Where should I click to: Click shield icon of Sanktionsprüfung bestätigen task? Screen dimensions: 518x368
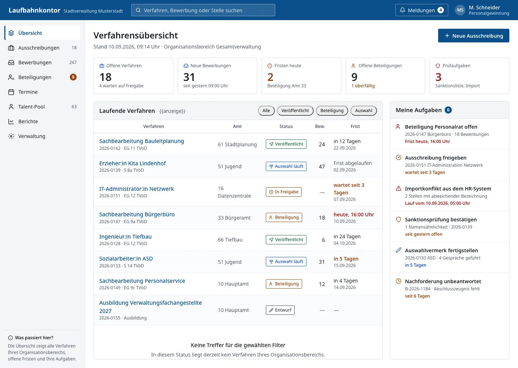[x=398, y=219]
